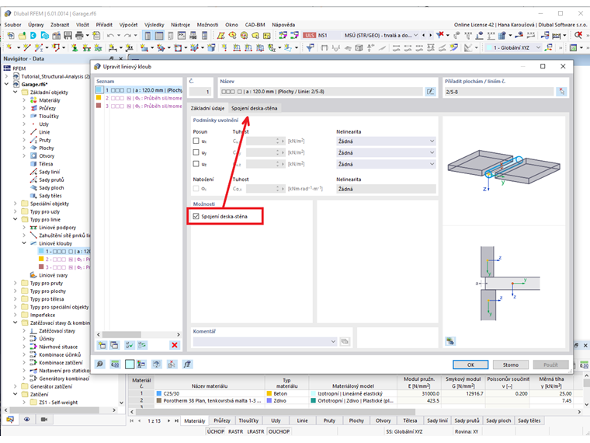Viewport: 590px width, 443px height.
Task: Toggle ÚCHOP snap in status bar
Action: tap(215, 431)
